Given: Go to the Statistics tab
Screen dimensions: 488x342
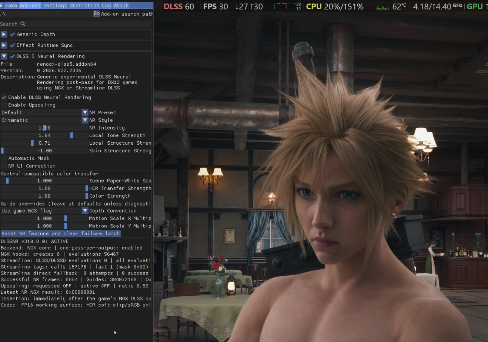Looking at the screenshot, I should 84,6.
